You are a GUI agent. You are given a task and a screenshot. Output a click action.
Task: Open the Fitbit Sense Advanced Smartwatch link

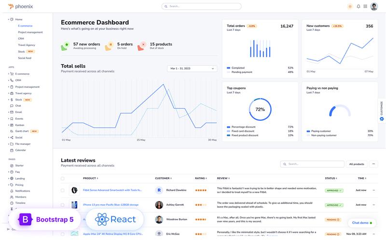112,190
